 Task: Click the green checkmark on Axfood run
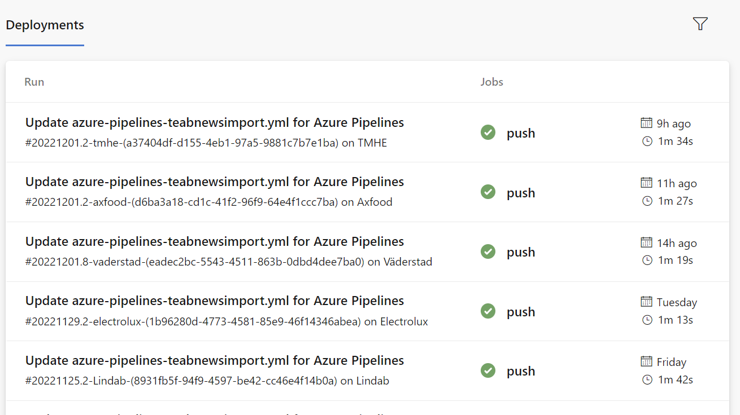coord(488,192)
